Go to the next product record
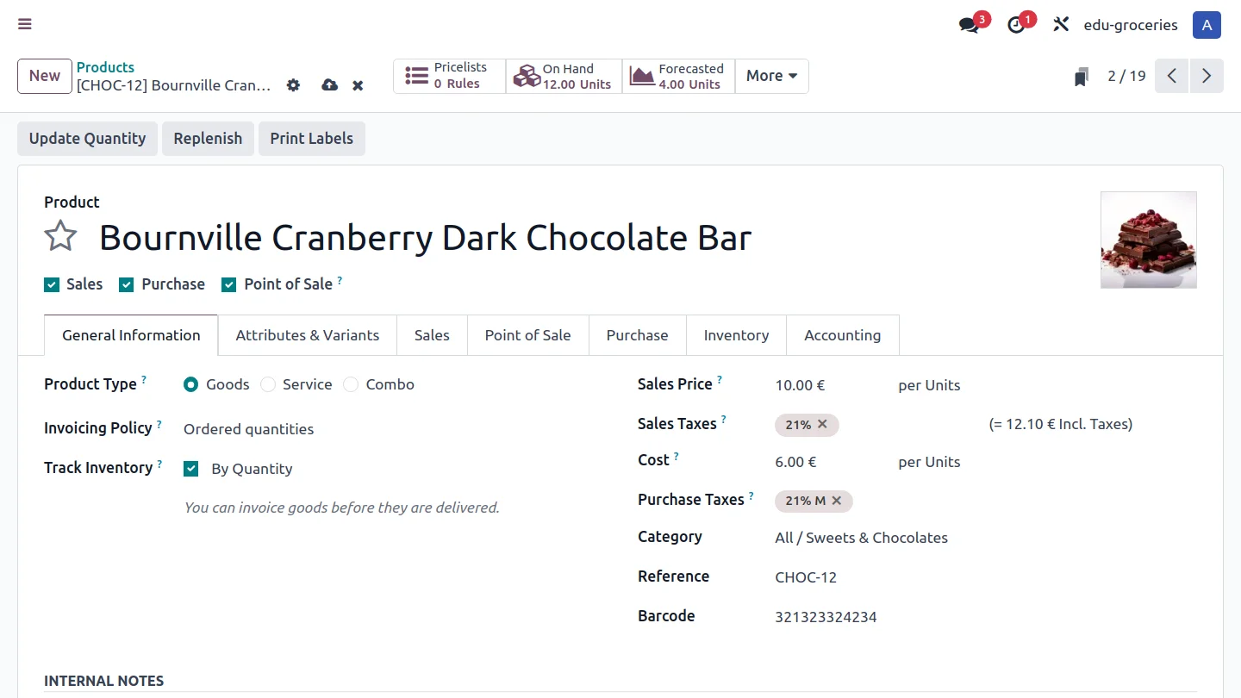 tap(1207, 76)
